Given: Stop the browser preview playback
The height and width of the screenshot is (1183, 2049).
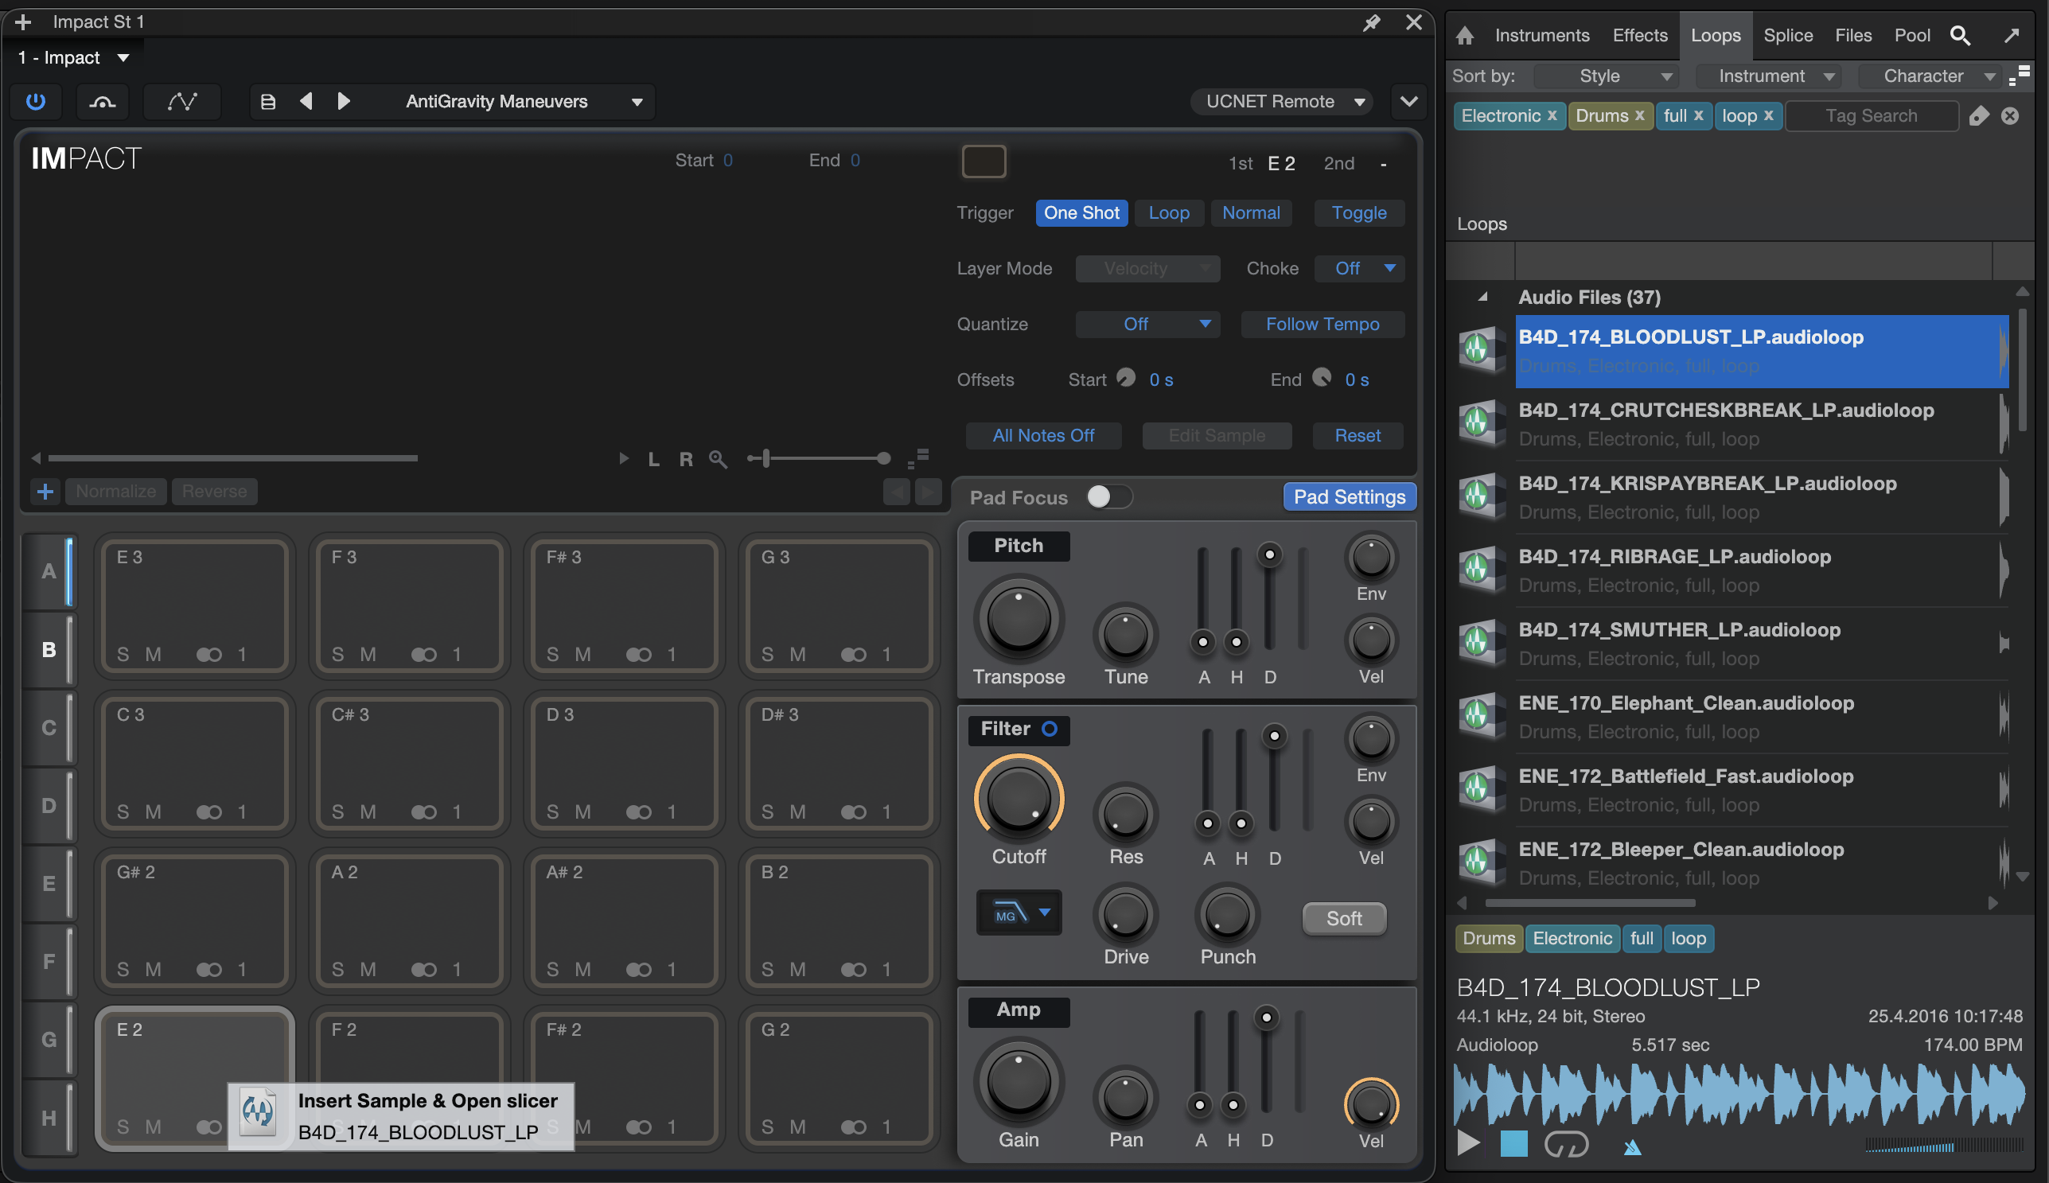Looking at the screenshot, I should point(1513,1144).
